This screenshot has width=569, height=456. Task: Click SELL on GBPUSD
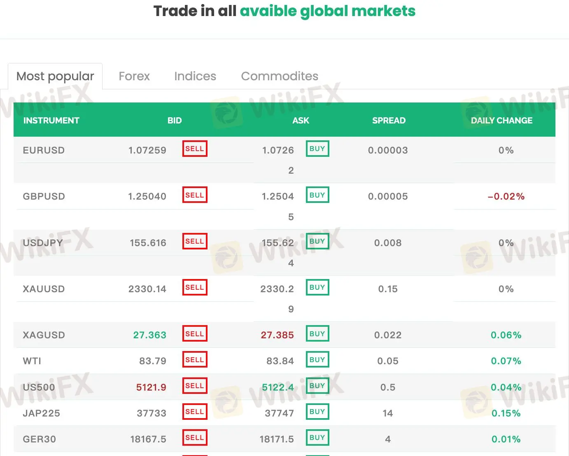click(x=194, y=195)
